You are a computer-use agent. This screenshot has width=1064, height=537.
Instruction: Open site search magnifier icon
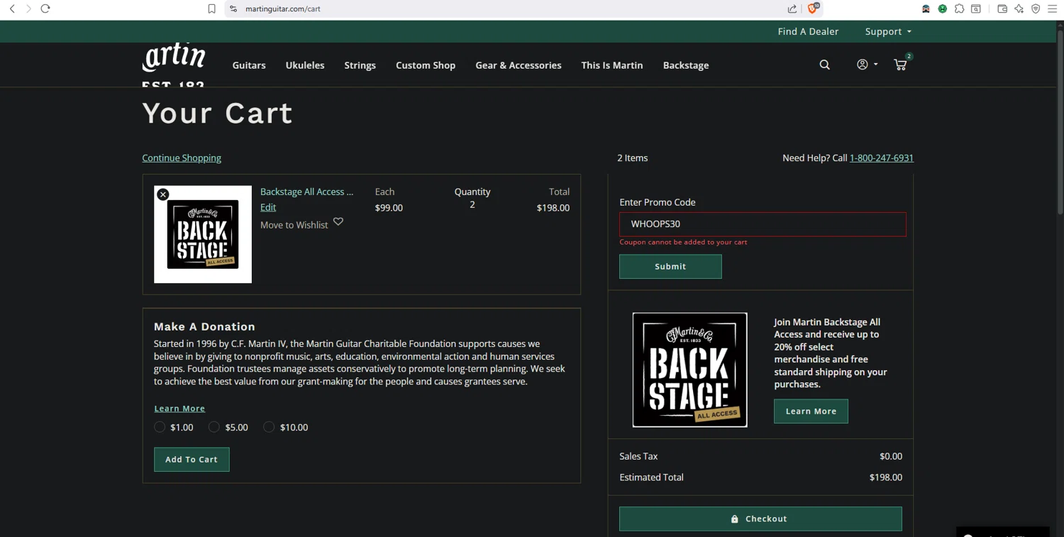824,65
